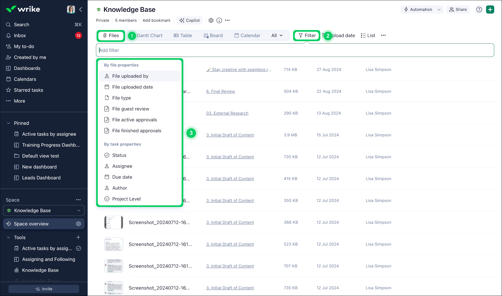Click the Add filter input field
Image resolution: width=502 pixels, height=296 pixels.
295,50
